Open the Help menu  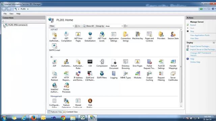(x=18, y=14)
